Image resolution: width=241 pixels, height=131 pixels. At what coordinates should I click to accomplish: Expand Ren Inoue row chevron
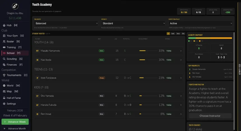click(181, 114)
